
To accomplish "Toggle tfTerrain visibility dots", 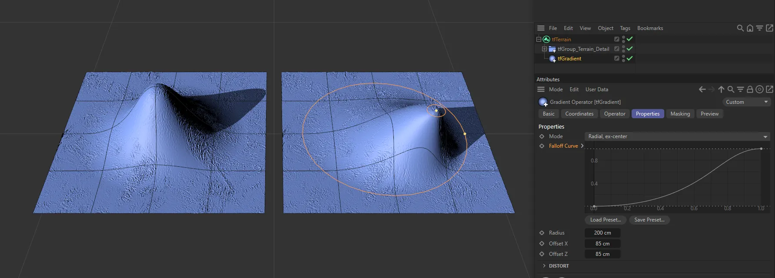I will click(x=623, y=39).
